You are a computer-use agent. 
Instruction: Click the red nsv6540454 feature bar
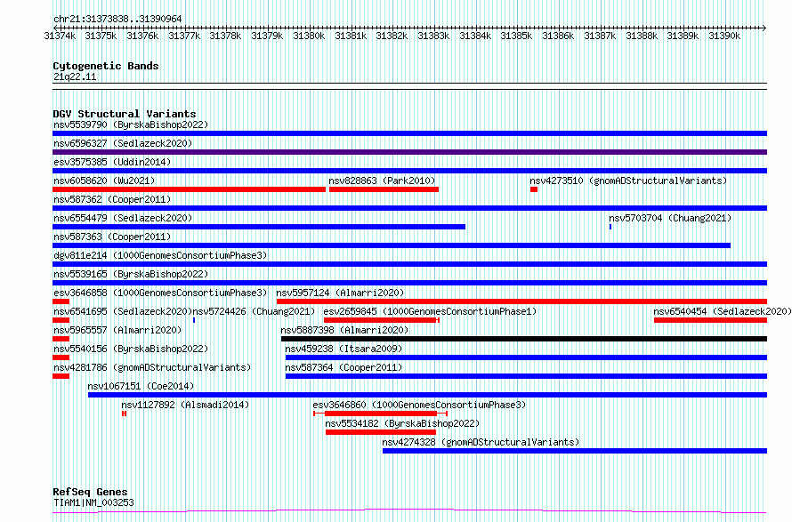click(x=711, y=320)
